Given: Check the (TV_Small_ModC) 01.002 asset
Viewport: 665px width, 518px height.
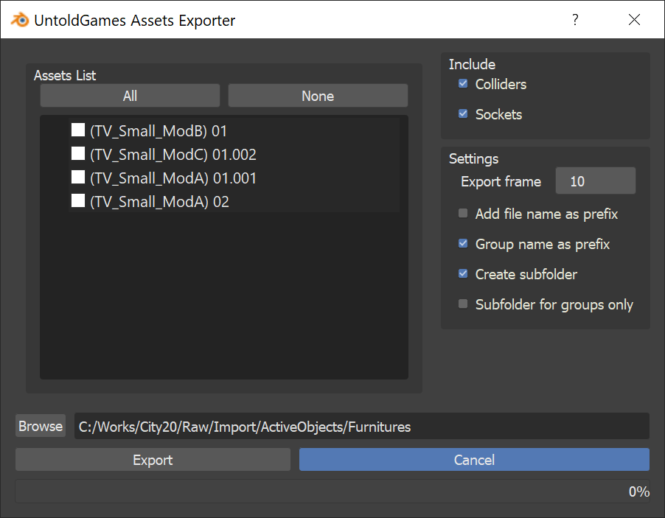Looking at the screenshot, I should pos(78,154).
